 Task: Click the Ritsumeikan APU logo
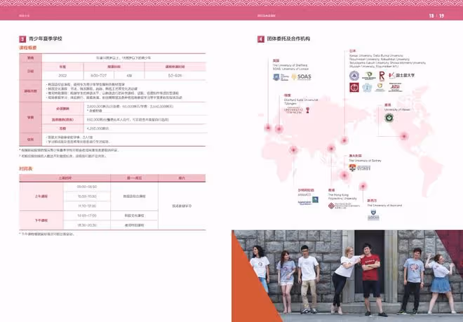coord(395,88)
